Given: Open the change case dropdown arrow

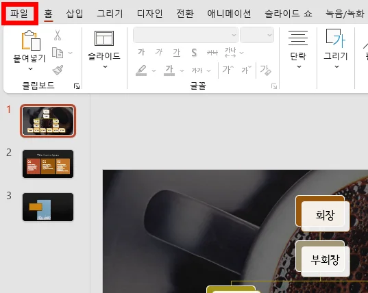Looking at the screenshot, I should [x=208, y=71].
